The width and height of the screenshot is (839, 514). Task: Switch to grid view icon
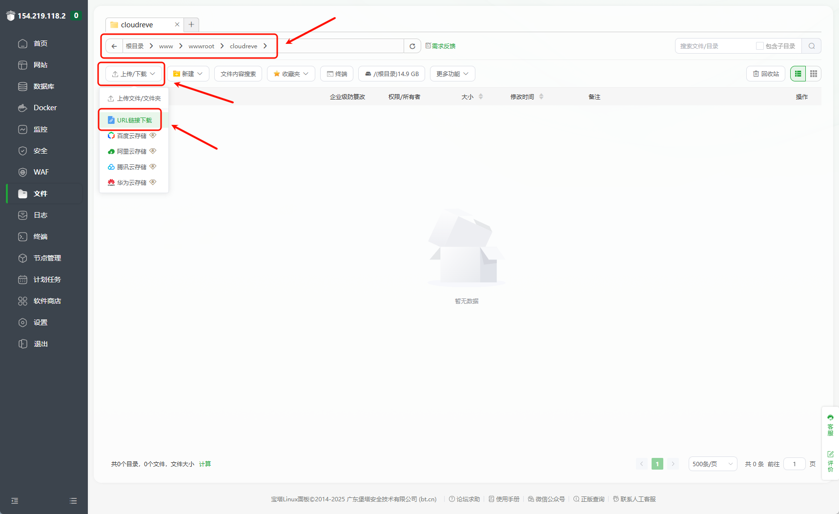814,74
